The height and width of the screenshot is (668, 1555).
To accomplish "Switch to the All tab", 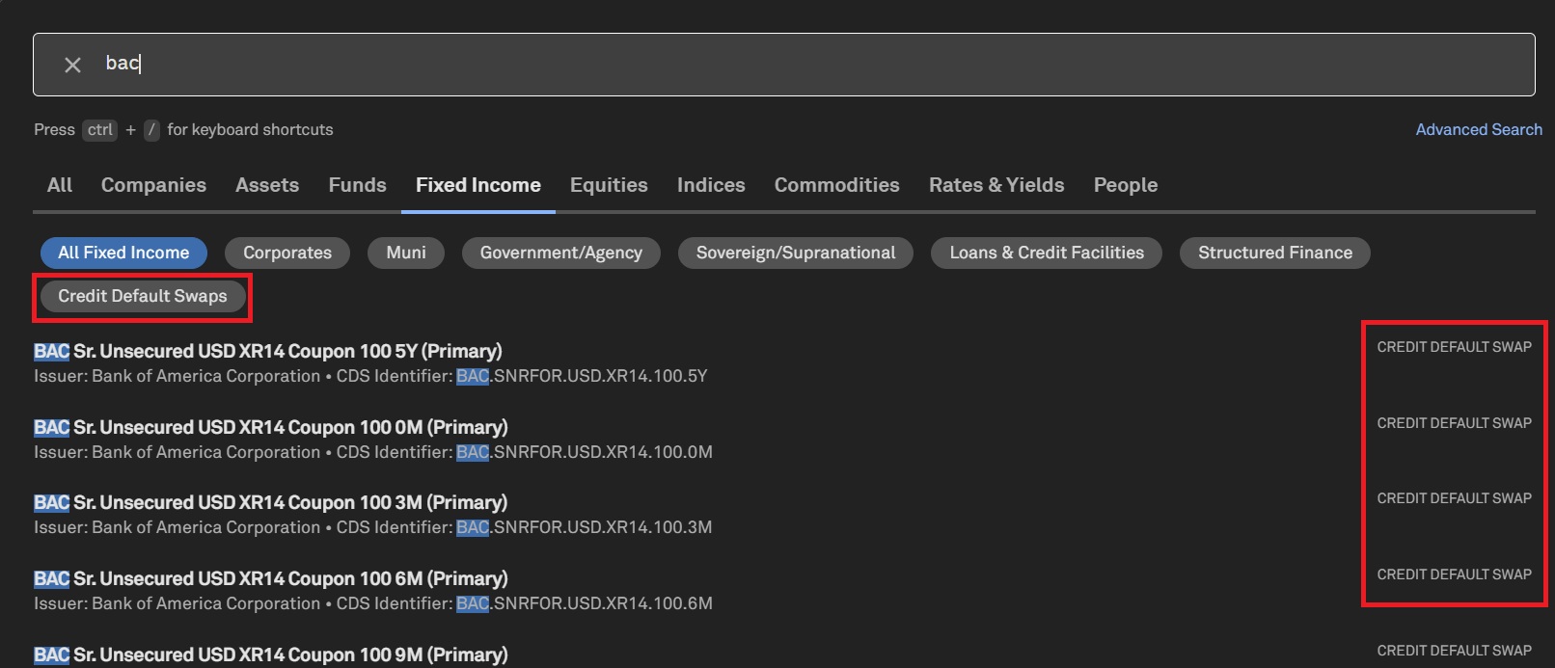I will click(60, 185).
